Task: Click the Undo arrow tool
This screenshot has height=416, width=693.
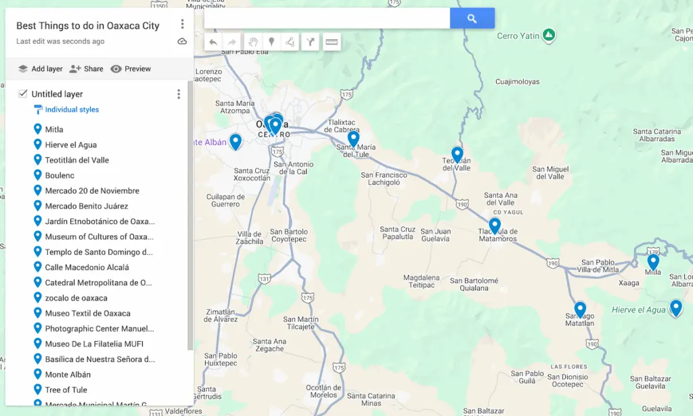Action: click(x=213, y=42)
